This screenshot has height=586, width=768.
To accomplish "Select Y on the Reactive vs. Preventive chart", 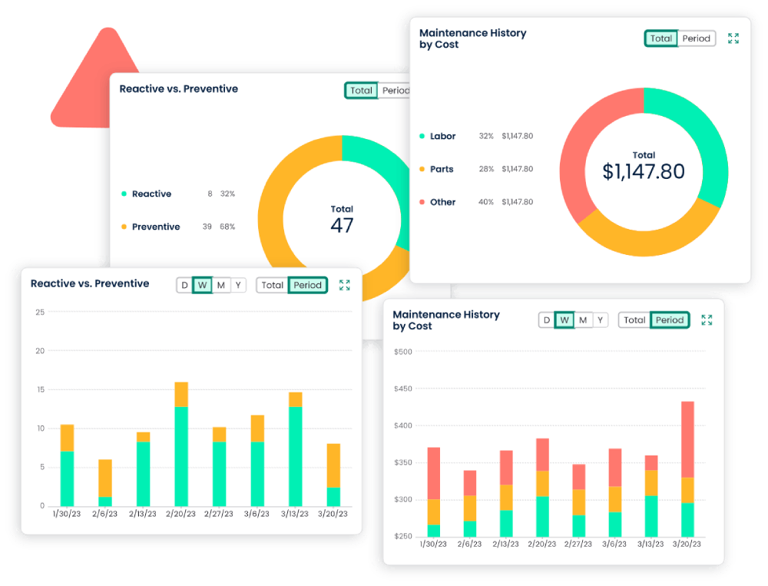I will click(x=238, y=285).
